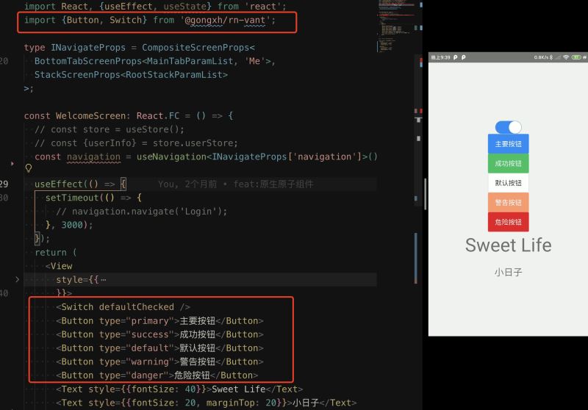This screenshot has height=410, width=588.
Task: Click the first P notification icon in phone status bar
Action: coord(455,57)
